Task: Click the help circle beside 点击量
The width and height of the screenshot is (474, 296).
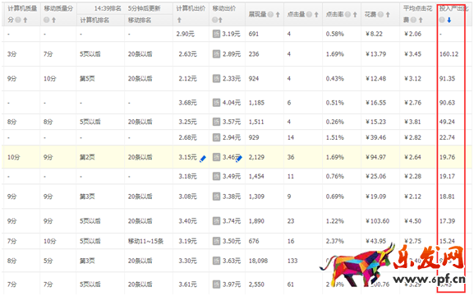Action: tap(309, 15)
